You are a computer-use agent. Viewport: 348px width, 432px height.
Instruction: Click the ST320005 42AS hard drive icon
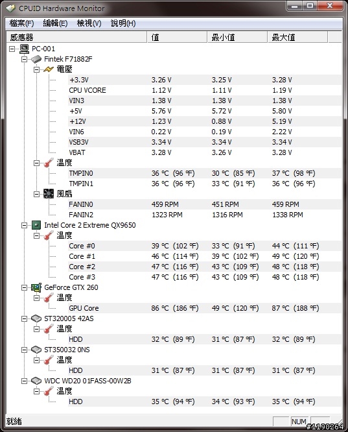pyautogui.click(x=36, y=318)
